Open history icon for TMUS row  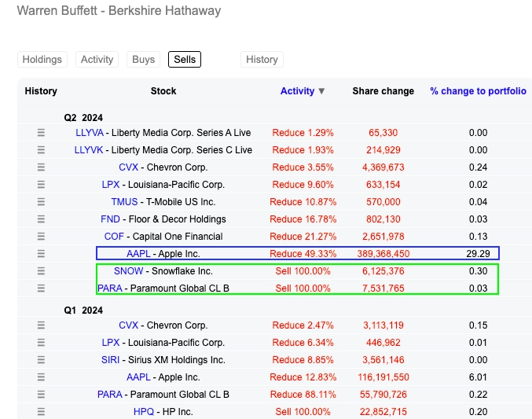pyautogui.click(x=41, y=202)
